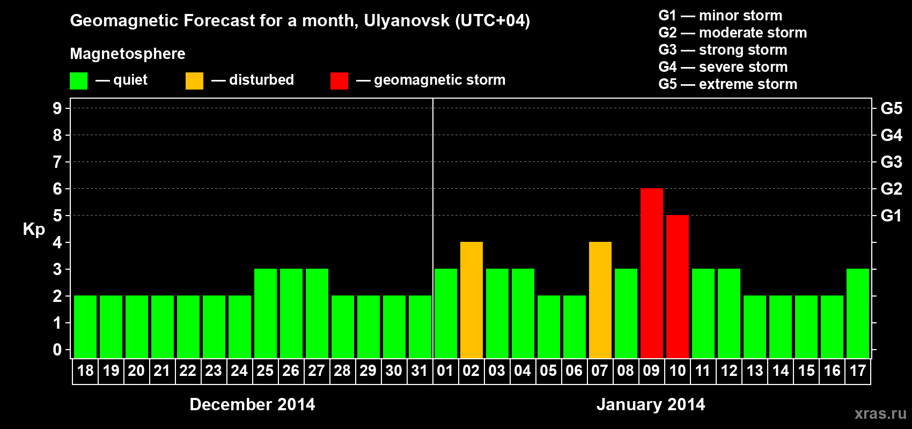Screen dimensions: 912x429
Task: Select the green bar for January 17
Action: (x=857, y=313)
